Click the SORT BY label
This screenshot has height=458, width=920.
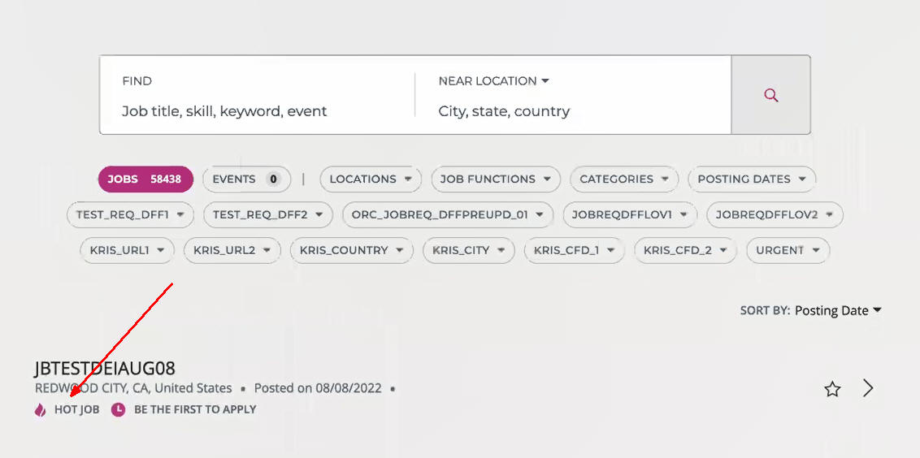click(x=765, y=311)
